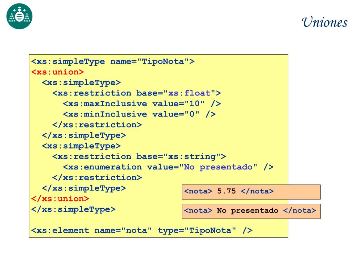
Task: Click the xs:simpleType name="TipoNota" line
Action: click(x=113, y=62)
